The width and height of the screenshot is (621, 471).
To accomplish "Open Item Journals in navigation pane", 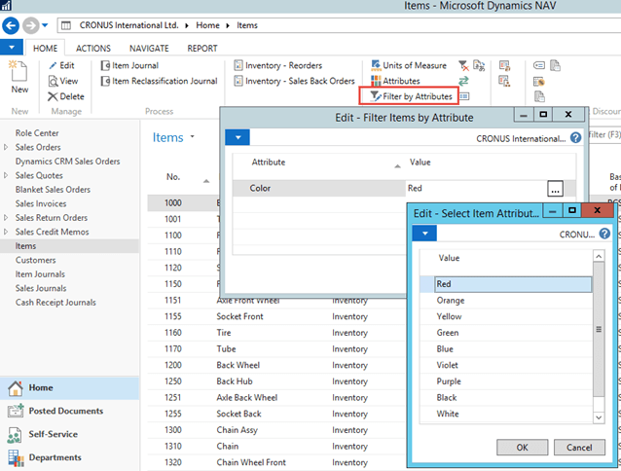I will (40, 274).
